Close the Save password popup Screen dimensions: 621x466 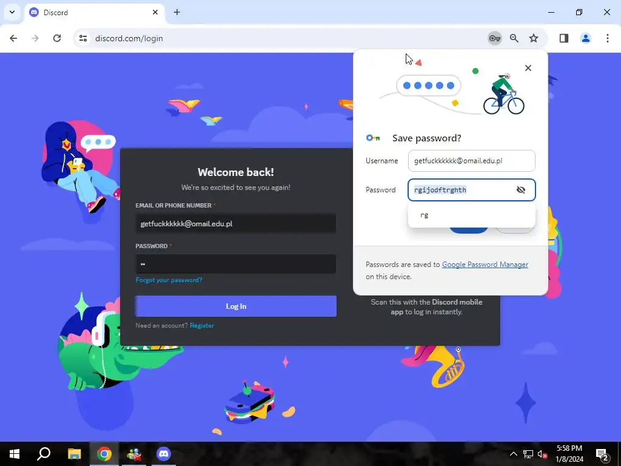(528, 68)
